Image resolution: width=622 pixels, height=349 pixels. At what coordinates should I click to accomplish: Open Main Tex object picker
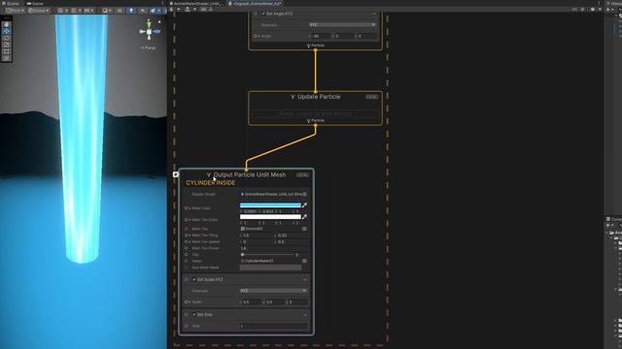(304, 229)
